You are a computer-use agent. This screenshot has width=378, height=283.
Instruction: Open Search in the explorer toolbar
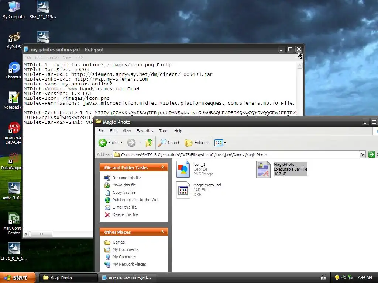[169, 143]
